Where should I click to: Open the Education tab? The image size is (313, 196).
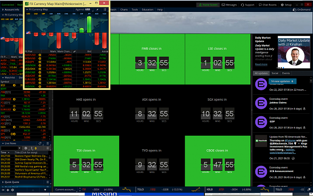(x=148, y=10)
